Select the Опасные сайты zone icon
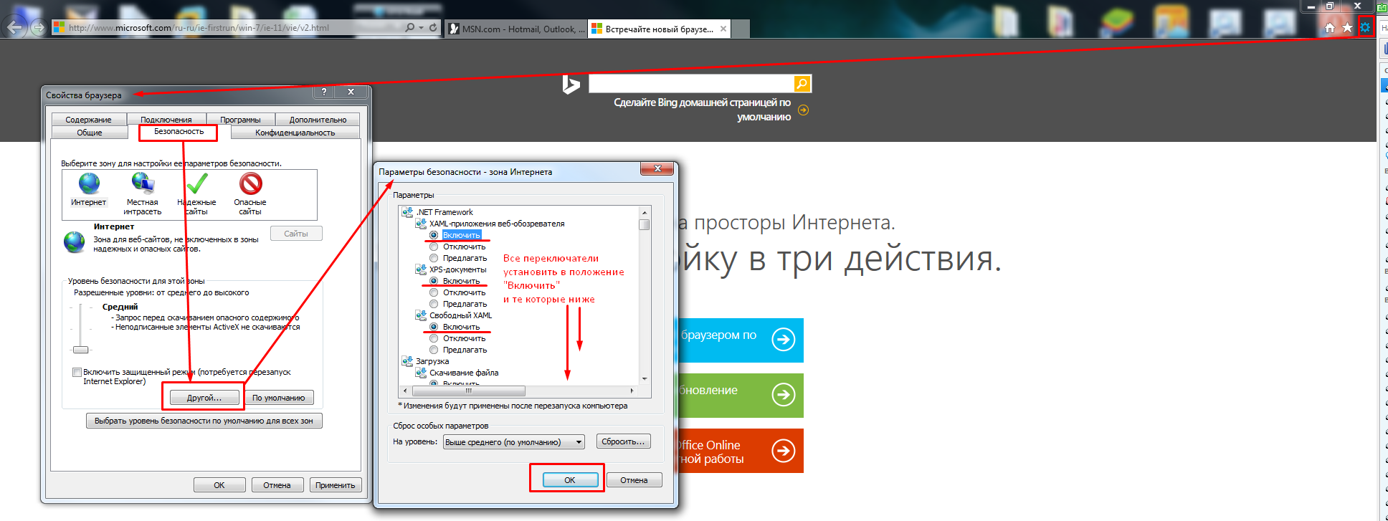Image resolution: width=1388 pixels, height=521 pixels. pos(250,183)
